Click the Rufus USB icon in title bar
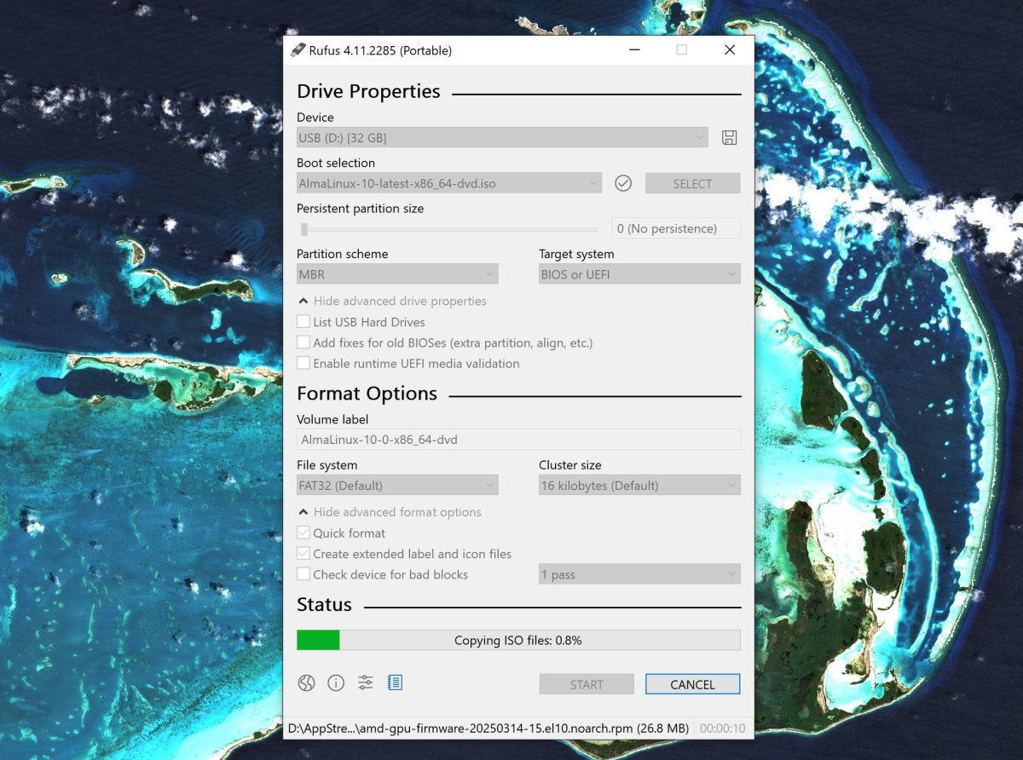 pos(298,50)
